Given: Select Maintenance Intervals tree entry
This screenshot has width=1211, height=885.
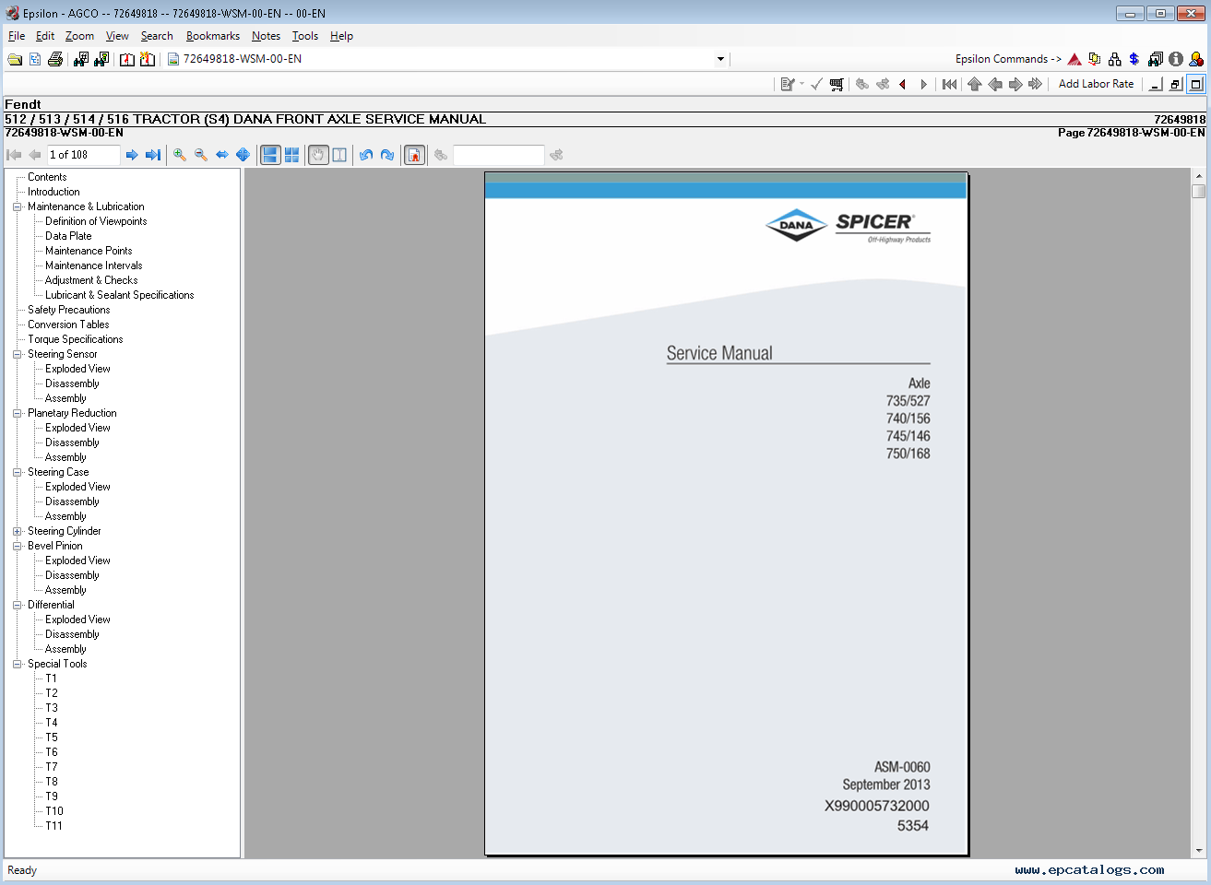Looking at the screenshot, I should click(x=93, y=265).
